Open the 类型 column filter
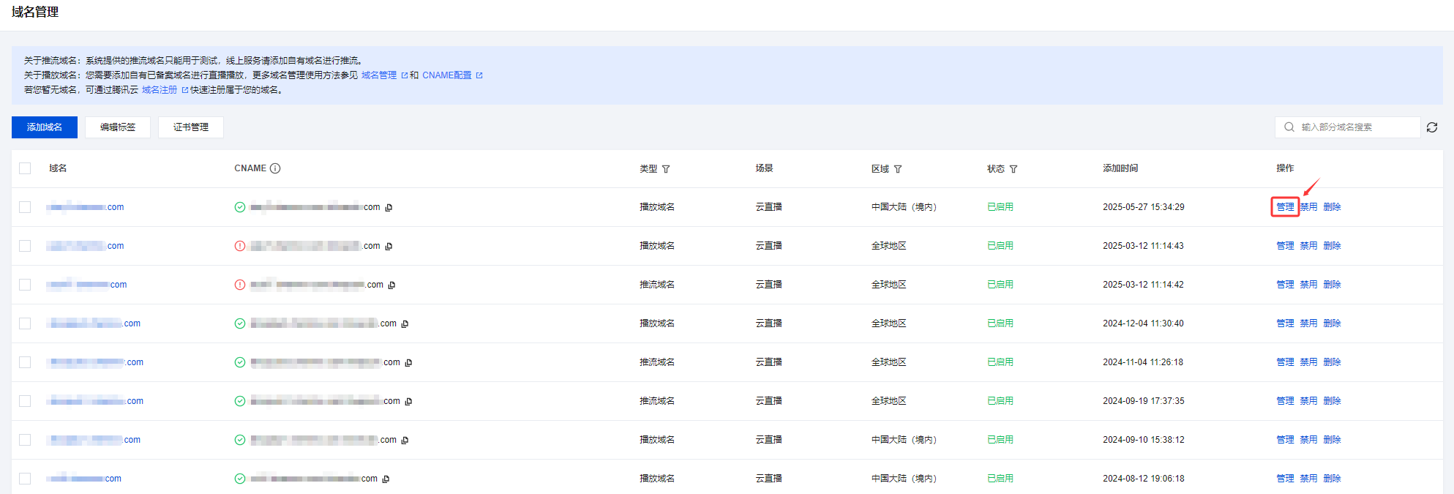The image size is (1454, 494). tap(666, 169)
